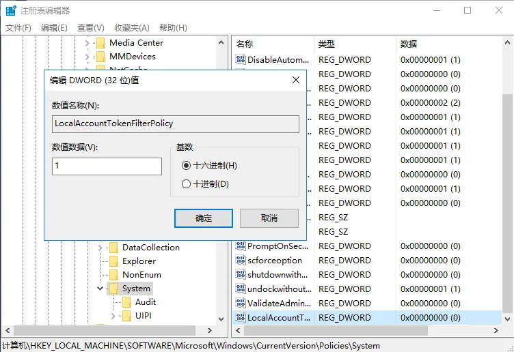The image size is (514, 352).
Task: Click the 数值名称(N) name field
Action: (x=176, y=123)
